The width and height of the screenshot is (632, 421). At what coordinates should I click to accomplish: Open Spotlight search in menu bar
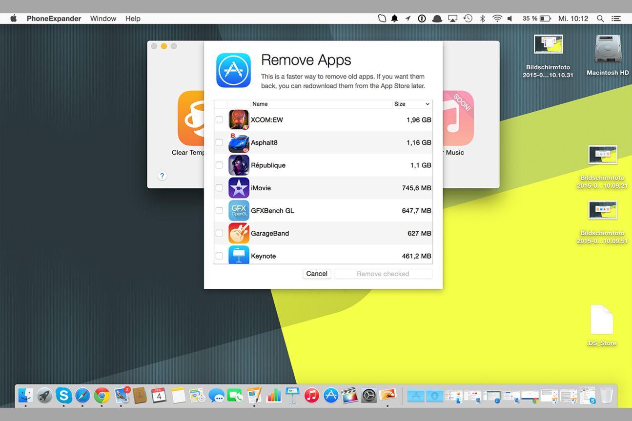[600, 19]
